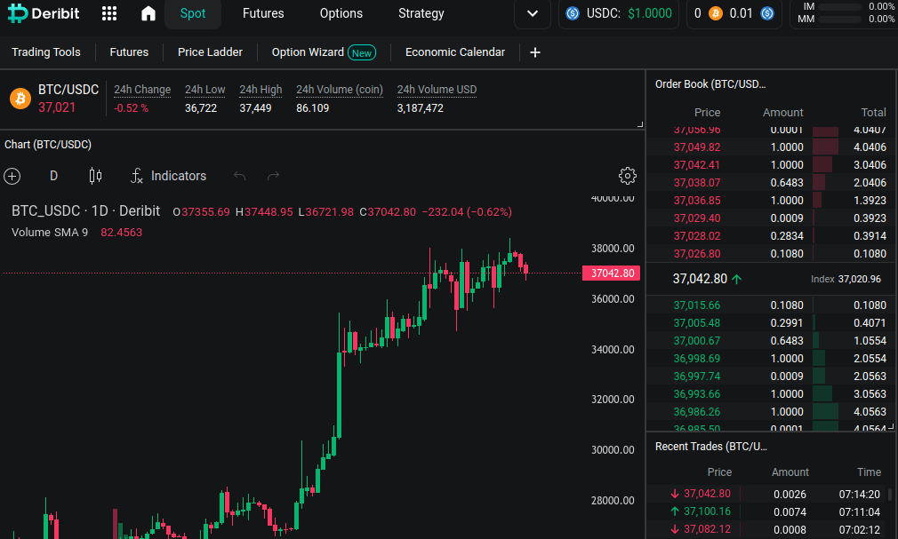Click the 24h Low label
The width and height of the screenshot is (898, 539).
(x=204, y=90)
